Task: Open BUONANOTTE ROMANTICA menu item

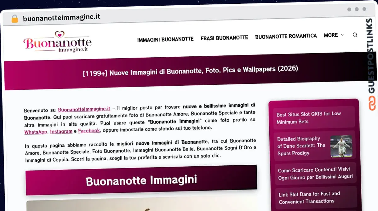Action: pyautogui.click(x=286, y=36)
